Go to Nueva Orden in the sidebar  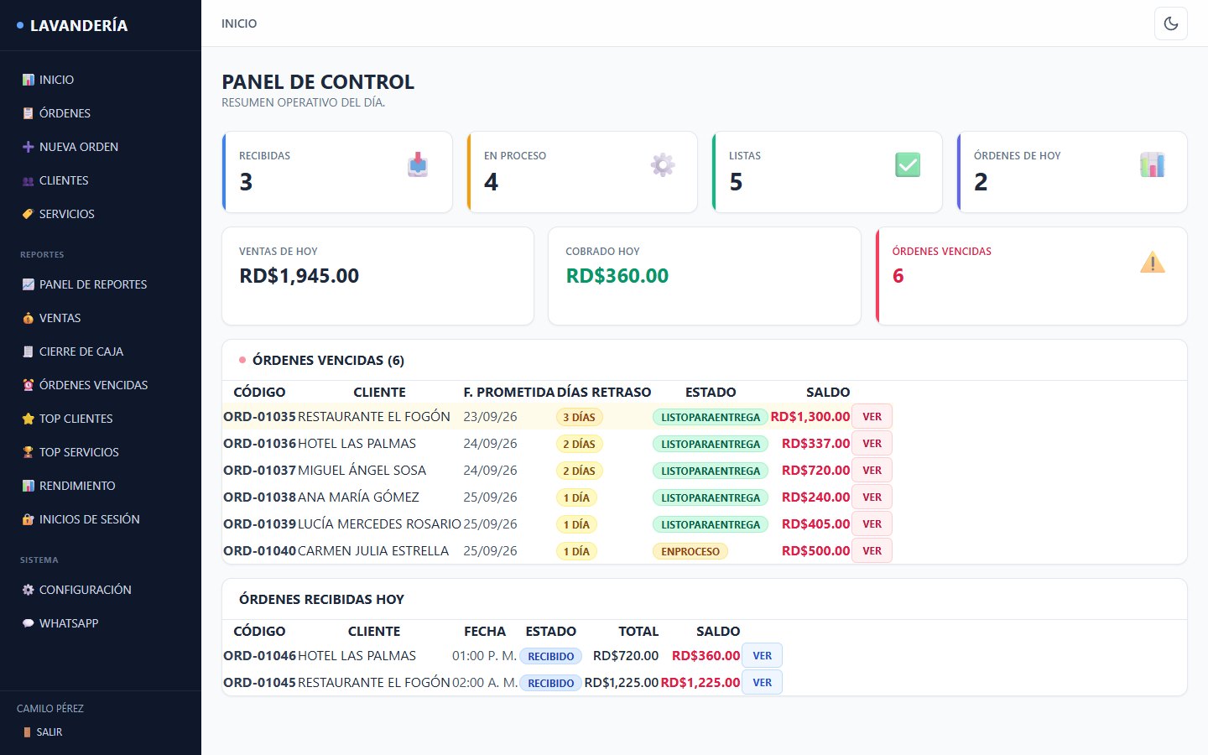click(101, 147)
